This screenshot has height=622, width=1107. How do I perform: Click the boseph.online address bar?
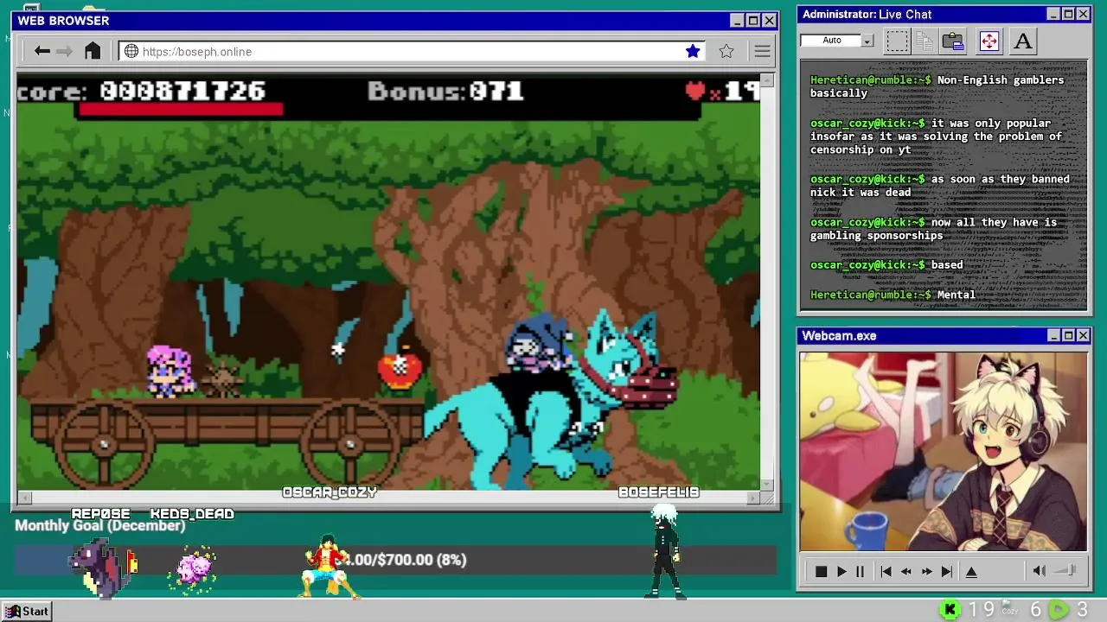413,51
